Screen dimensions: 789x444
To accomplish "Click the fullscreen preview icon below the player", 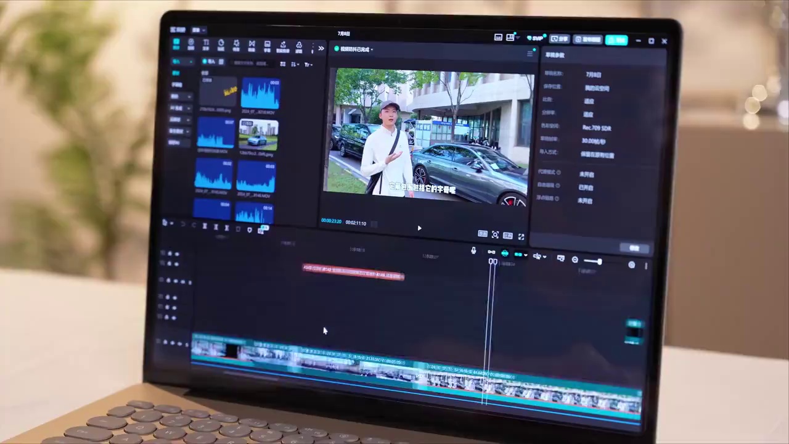I will pyautogui.click(x=521, y=235).
